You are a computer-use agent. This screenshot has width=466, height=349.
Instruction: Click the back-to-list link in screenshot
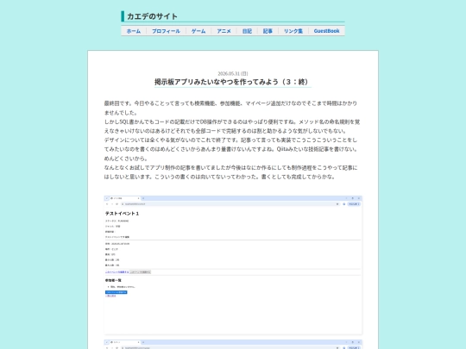pyautogui.click(x=110, y=296)
